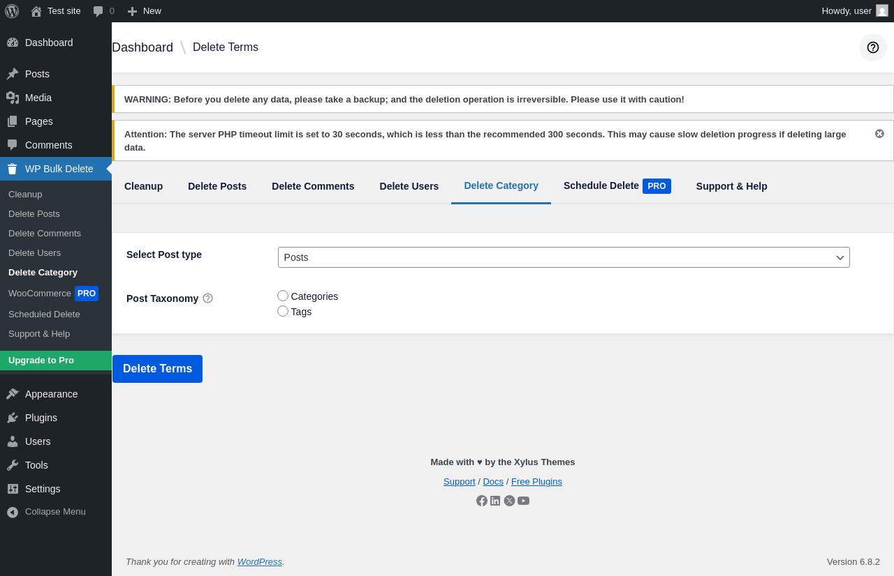
Task: Click the Post Taxonomy help tooltip icon
Action: click(x=207, y=298)
